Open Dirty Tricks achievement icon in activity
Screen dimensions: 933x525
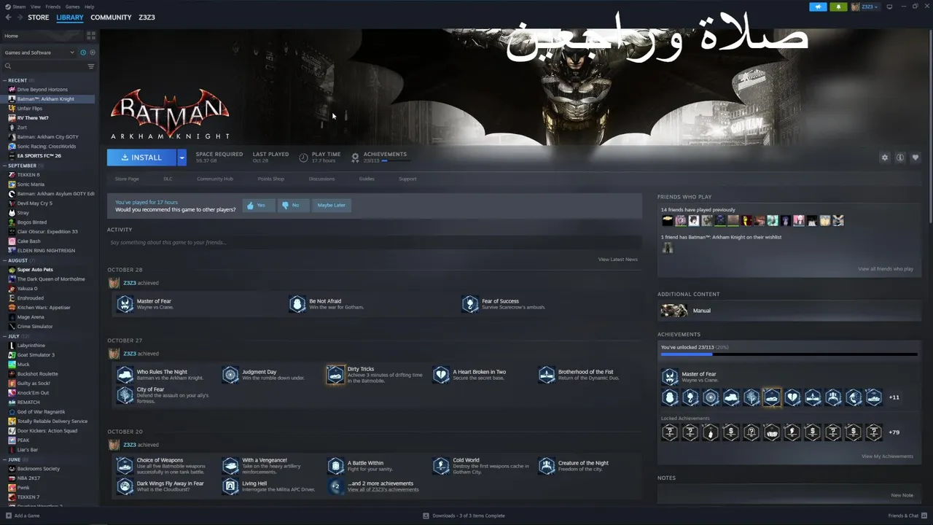(x=335, y=375)
